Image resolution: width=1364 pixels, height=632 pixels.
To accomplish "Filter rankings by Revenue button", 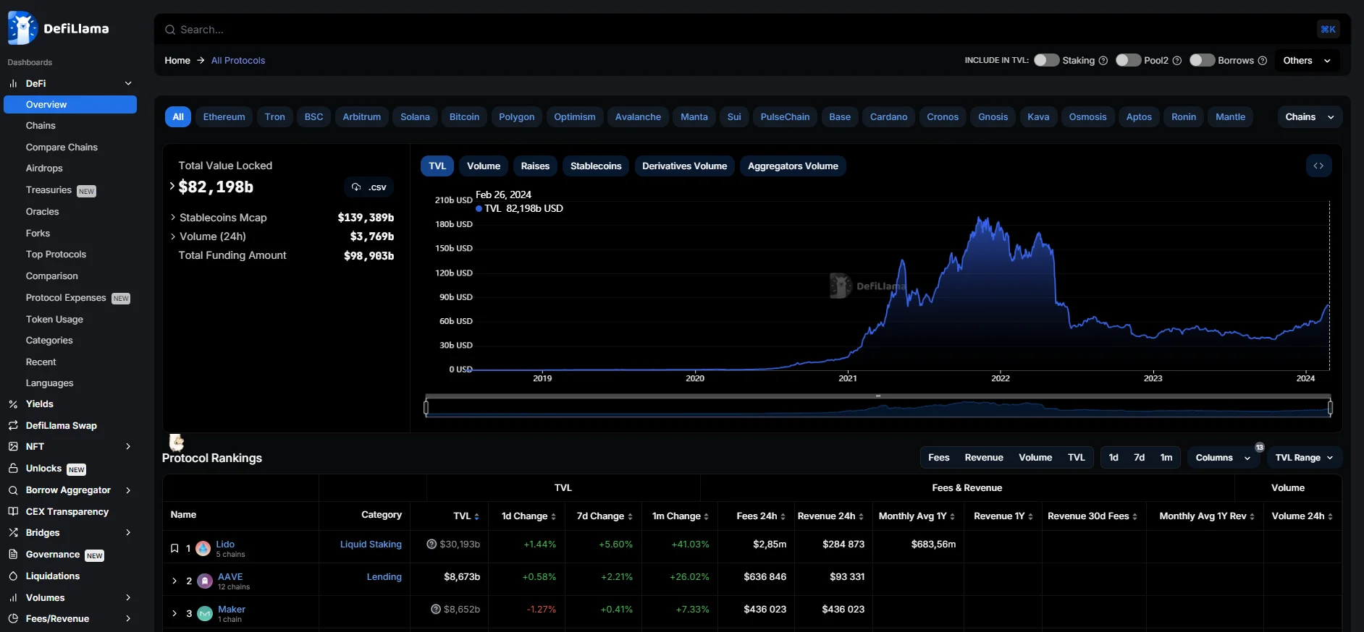I will click(984, 458).
